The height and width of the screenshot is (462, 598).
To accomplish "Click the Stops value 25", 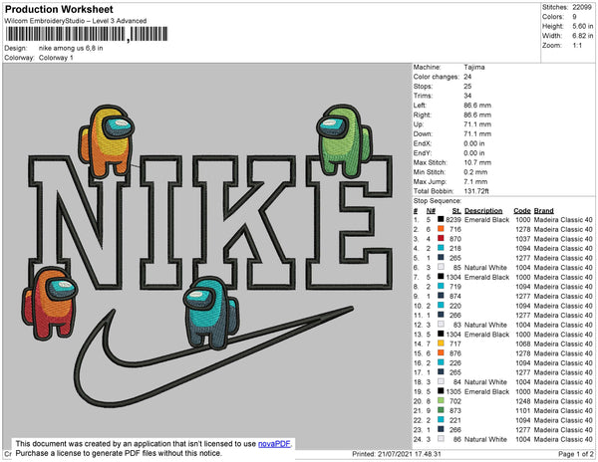I will point(468,86).
